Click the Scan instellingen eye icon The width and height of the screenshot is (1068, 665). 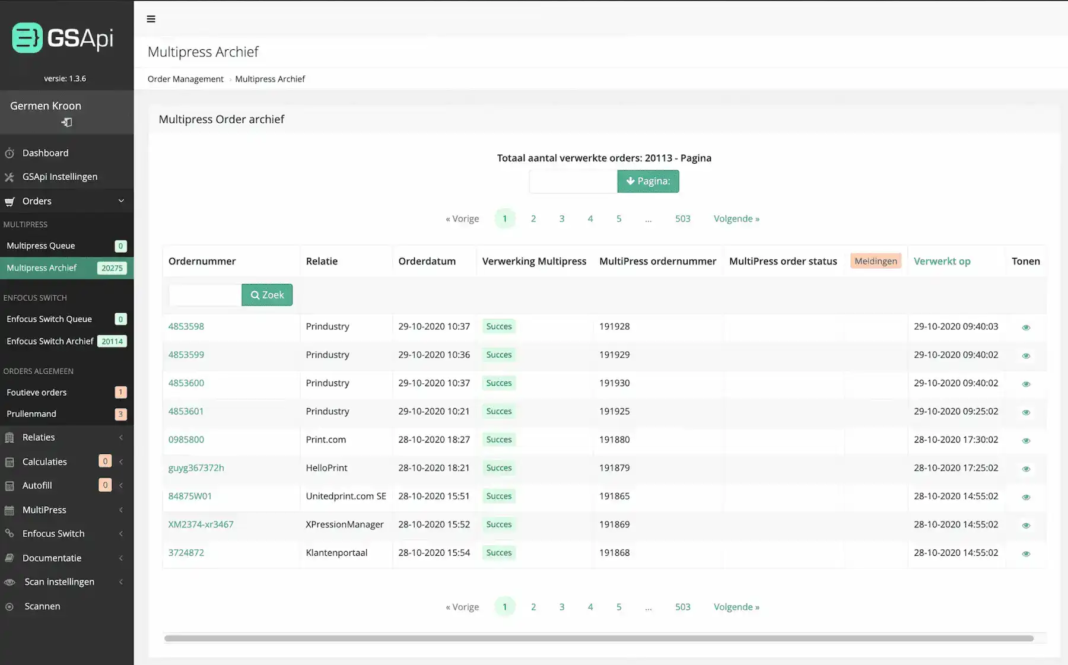[9, 583]
